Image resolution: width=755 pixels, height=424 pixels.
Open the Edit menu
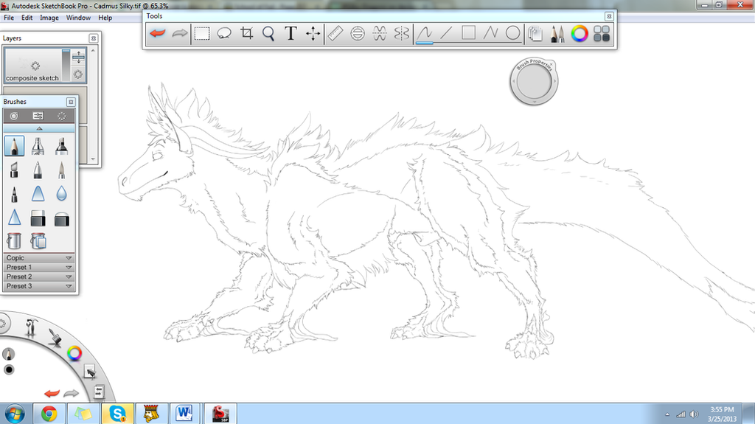(x=27, y=18)
